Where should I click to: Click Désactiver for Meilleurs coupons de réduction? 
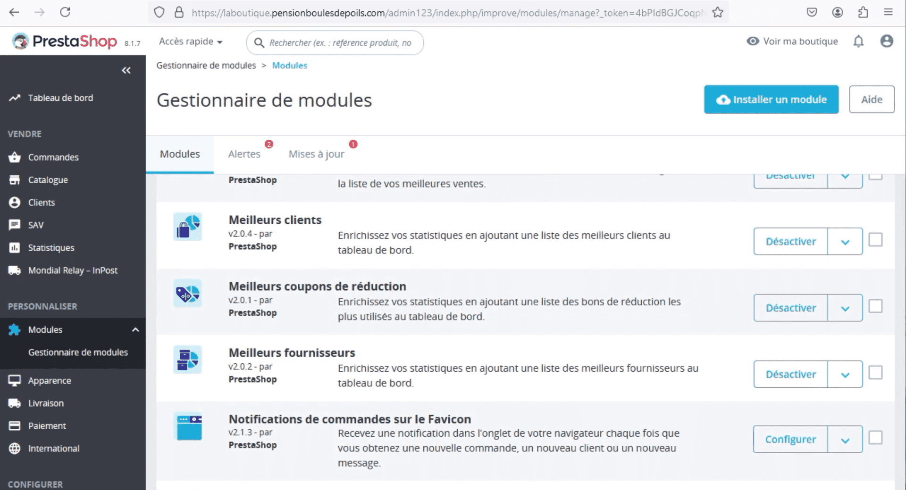coord(791,308)
